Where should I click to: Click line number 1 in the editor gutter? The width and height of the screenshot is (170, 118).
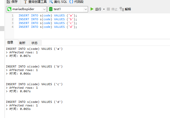tap(13, 15)
